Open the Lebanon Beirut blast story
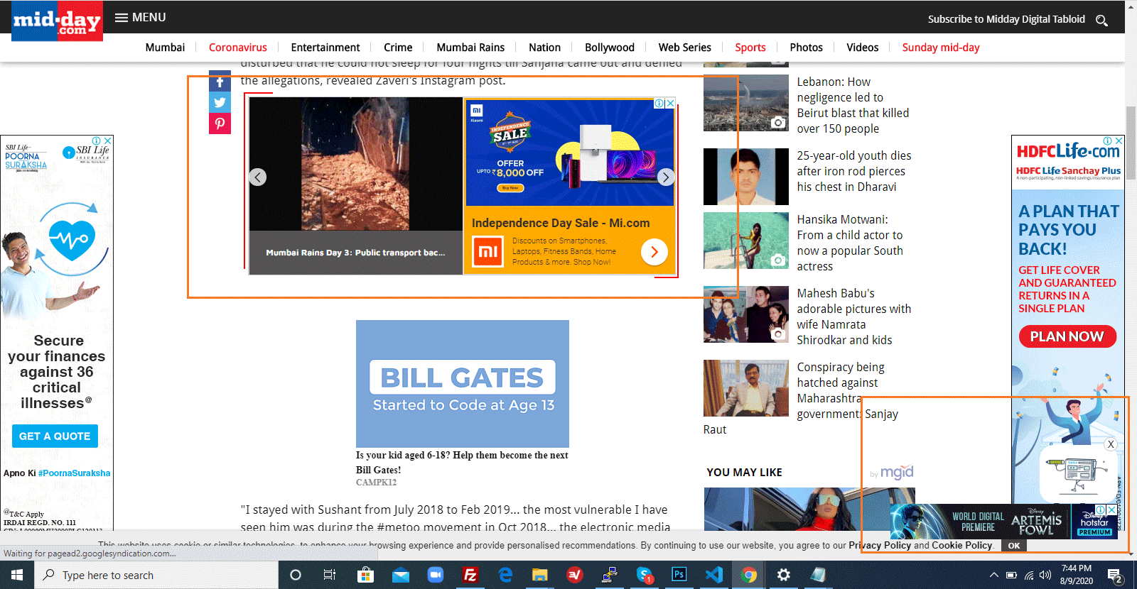This screenshot has height=589, width=1137. click(x=853, y=105)
